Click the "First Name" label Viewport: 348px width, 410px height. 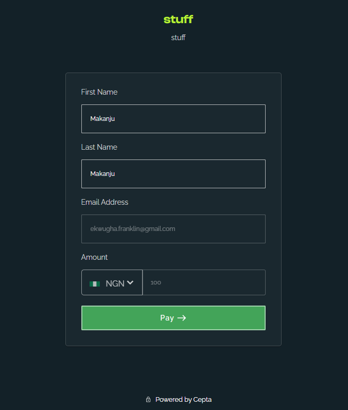(x=99, y=92)
